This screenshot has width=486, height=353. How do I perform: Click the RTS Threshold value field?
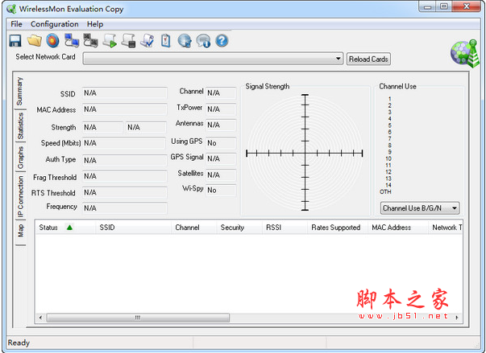click(125, 192)
